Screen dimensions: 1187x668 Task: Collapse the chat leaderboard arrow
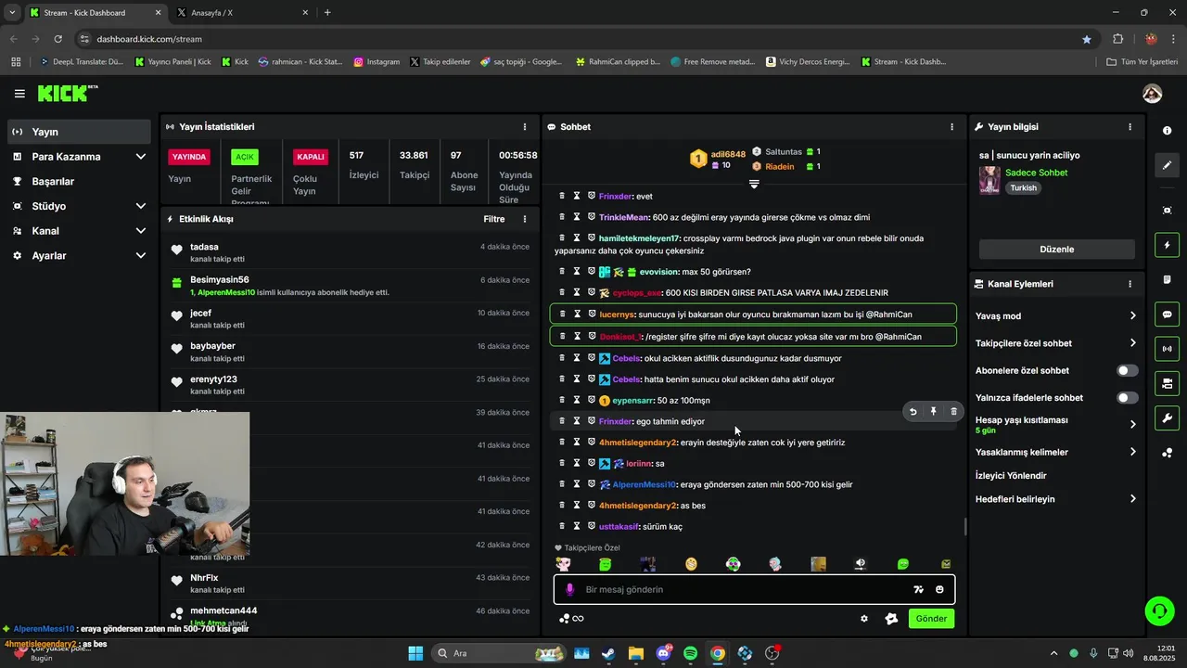[x=754, y=184]
